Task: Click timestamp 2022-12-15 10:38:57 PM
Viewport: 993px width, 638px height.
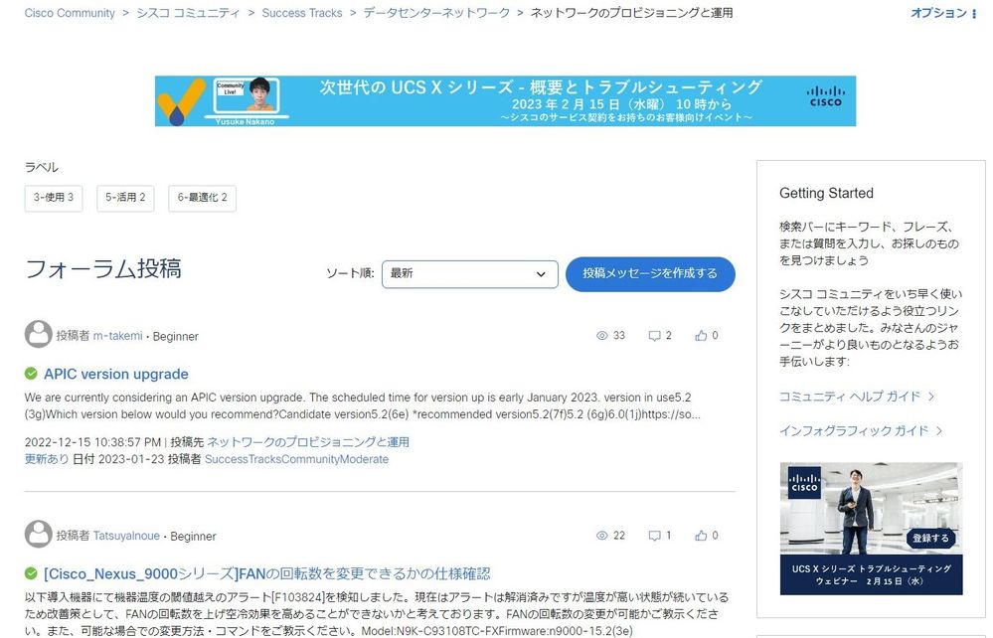Action: pos(92,442)
